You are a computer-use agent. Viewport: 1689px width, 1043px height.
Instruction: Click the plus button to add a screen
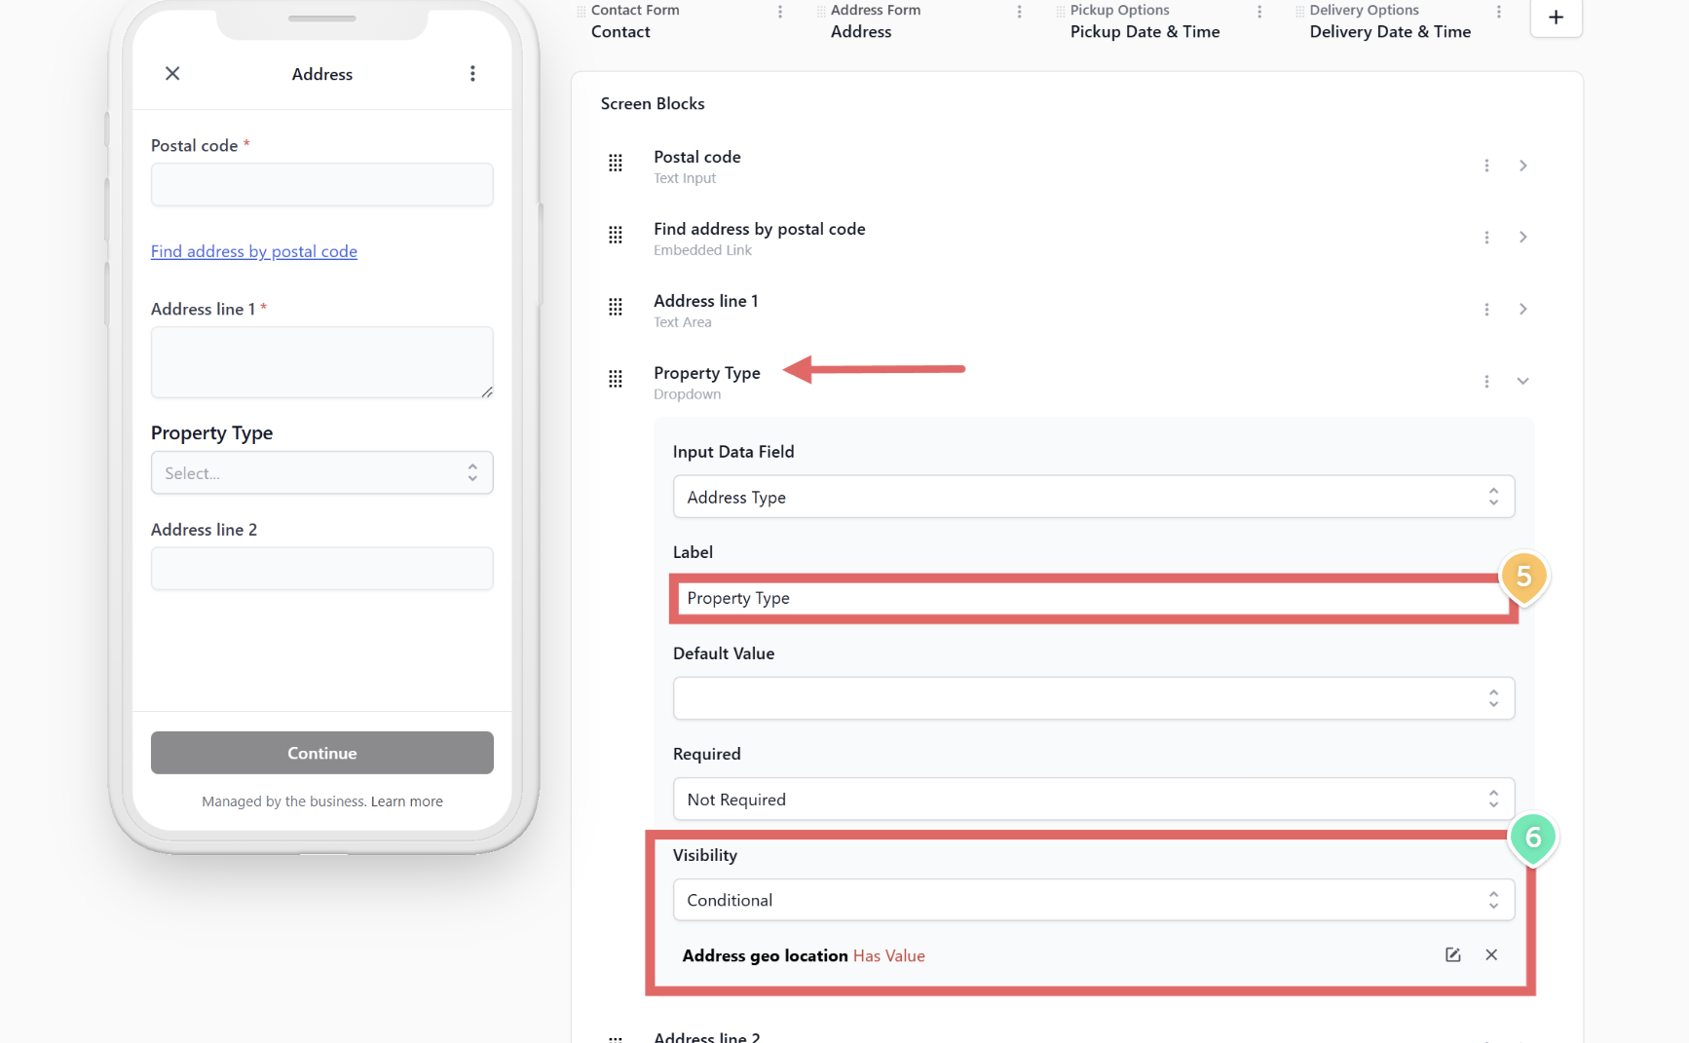1556,18
